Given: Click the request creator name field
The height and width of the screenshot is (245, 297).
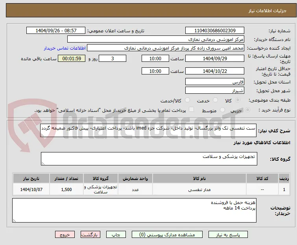Looking at the screenshot, I should point(166,48).
